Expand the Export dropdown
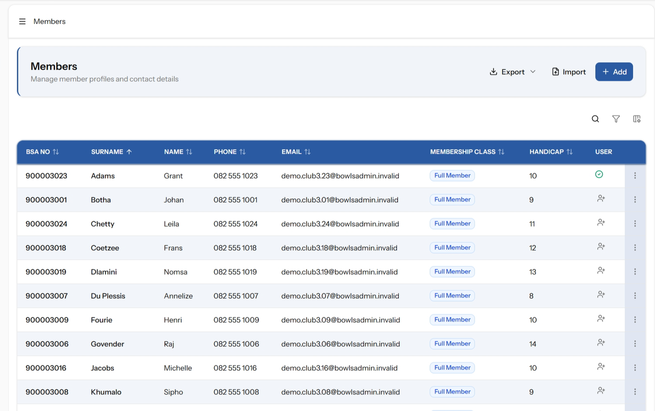 (x=513, y=72)
